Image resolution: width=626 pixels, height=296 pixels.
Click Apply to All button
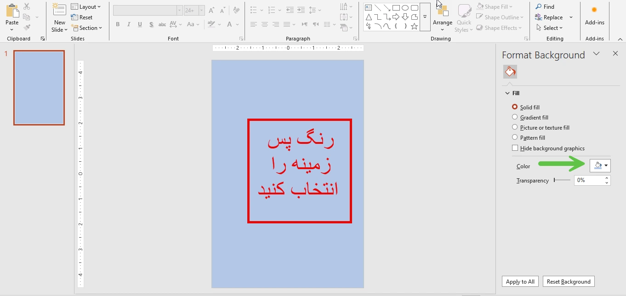[520, 282]
